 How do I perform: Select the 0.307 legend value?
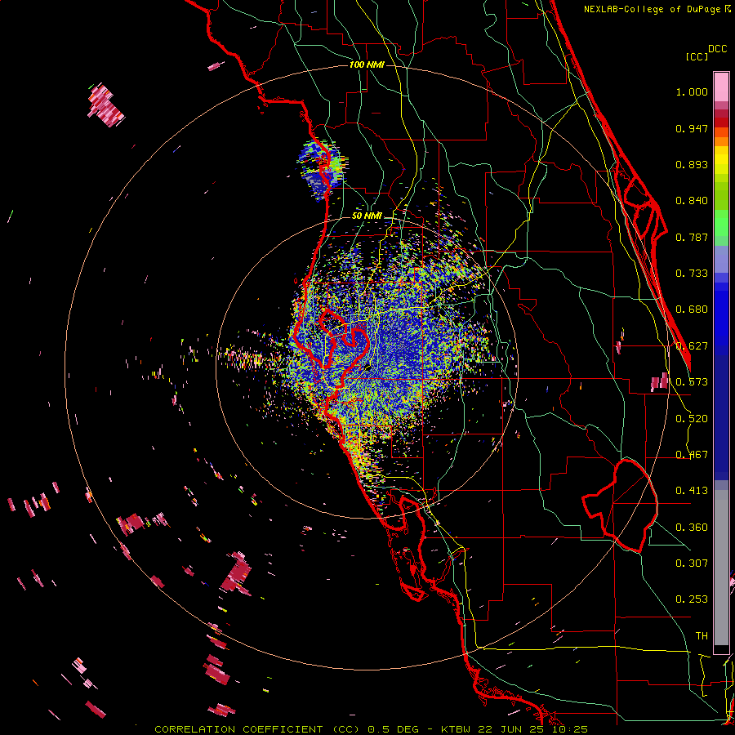click(692, 563)
